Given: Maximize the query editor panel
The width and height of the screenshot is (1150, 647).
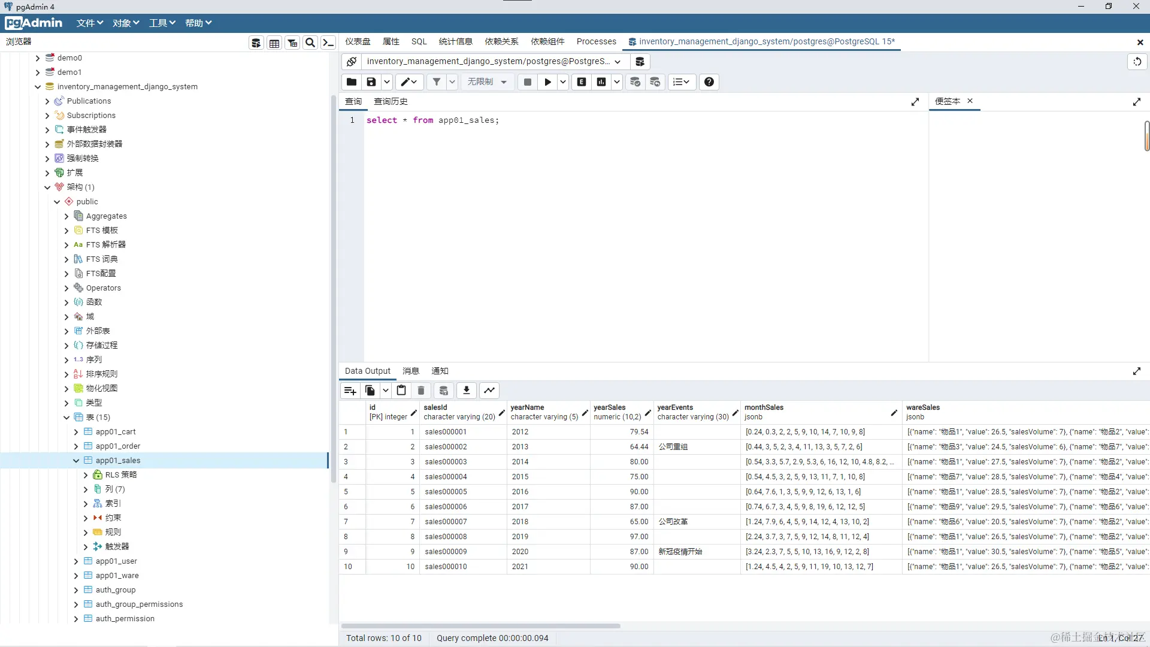Looking at the screenshot, I should (x=915, y=102).
